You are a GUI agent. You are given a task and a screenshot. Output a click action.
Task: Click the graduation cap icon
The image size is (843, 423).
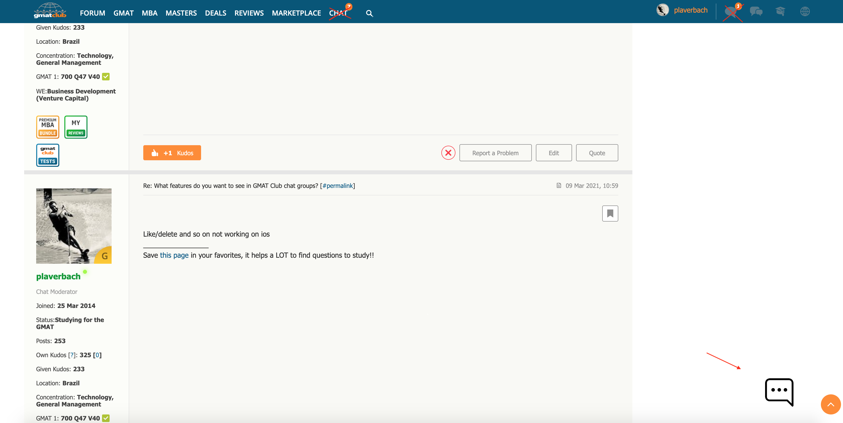click(x=780, y=12)
